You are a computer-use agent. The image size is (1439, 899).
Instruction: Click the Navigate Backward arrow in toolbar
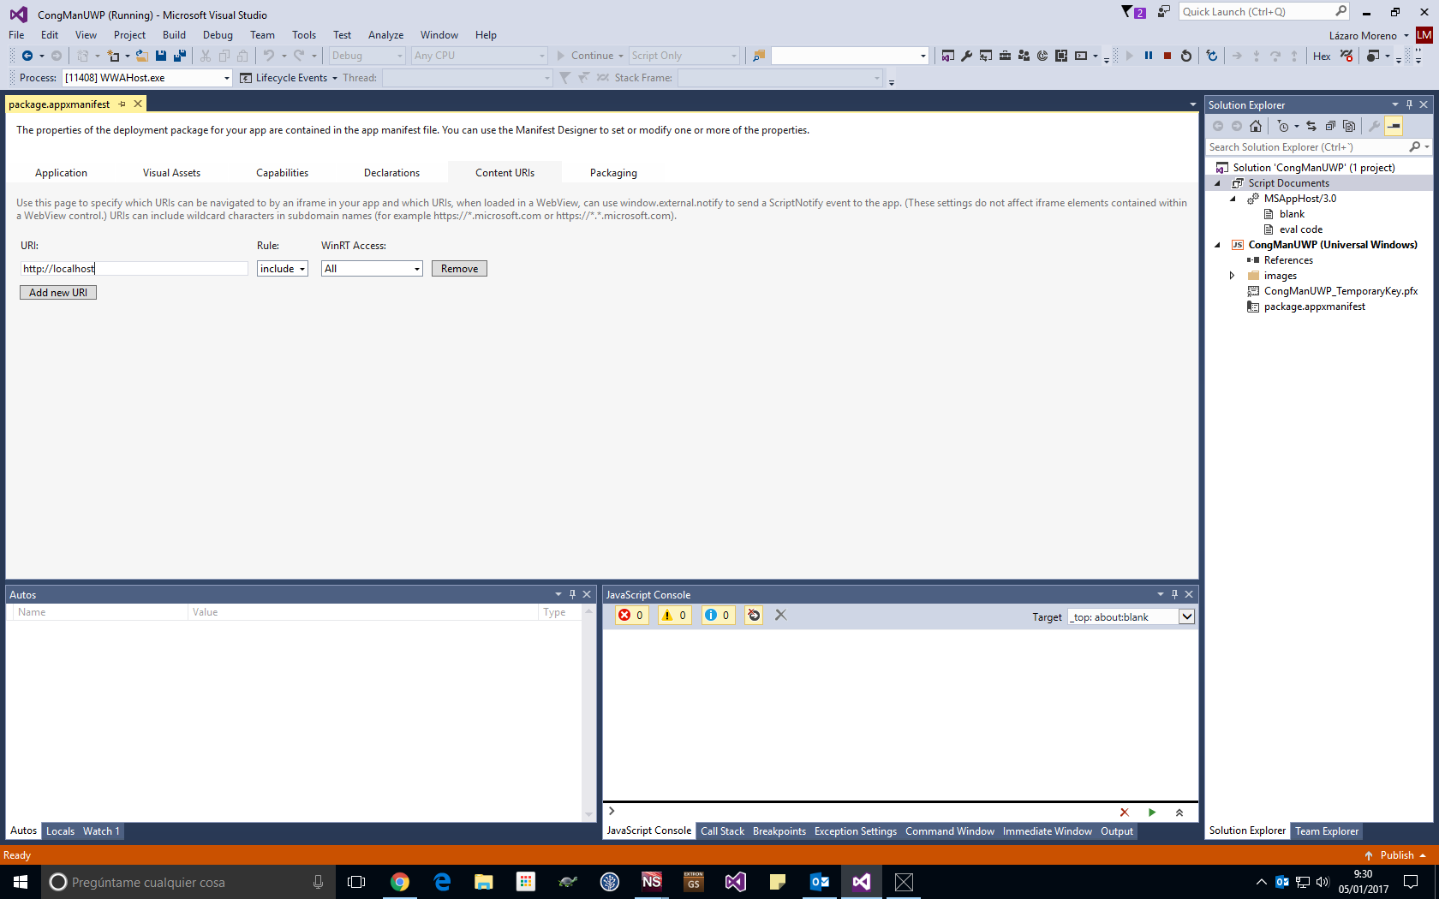[27, 56]
